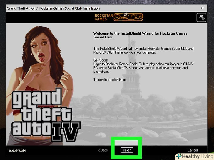Click the Welcome to the InstallShield Wizard heading

tap(140, 35)
